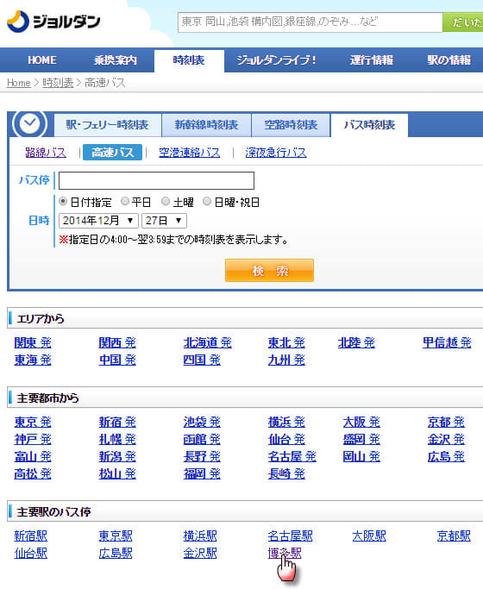Image resolution: width=483 pixels, height=589 pixels.
Task: Choose 東北 発 area link
Action: tap(286, 342)
